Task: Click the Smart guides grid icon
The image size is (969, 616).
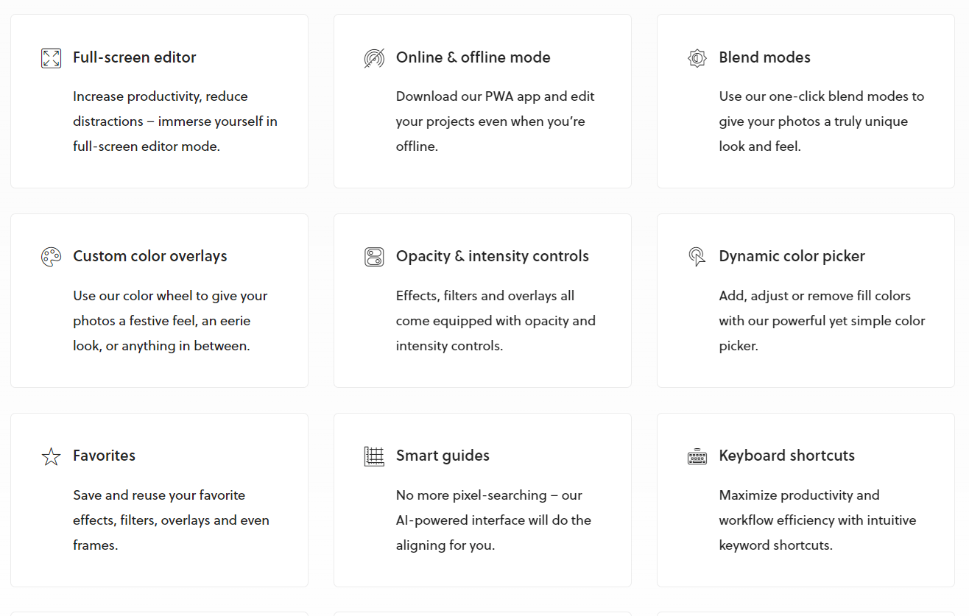Action: pos(374,456)
